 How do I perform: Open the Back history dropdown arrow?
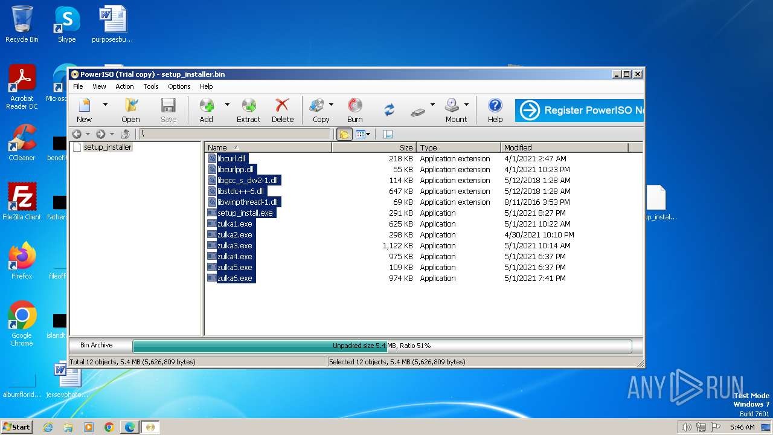tap(88, 134)
